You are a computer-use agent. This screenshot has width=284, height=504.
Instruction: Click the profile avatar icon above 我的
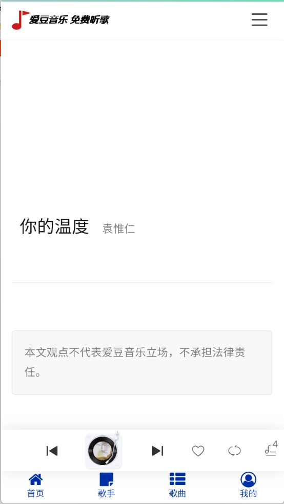pyautogui.click(x=248, y=479)
